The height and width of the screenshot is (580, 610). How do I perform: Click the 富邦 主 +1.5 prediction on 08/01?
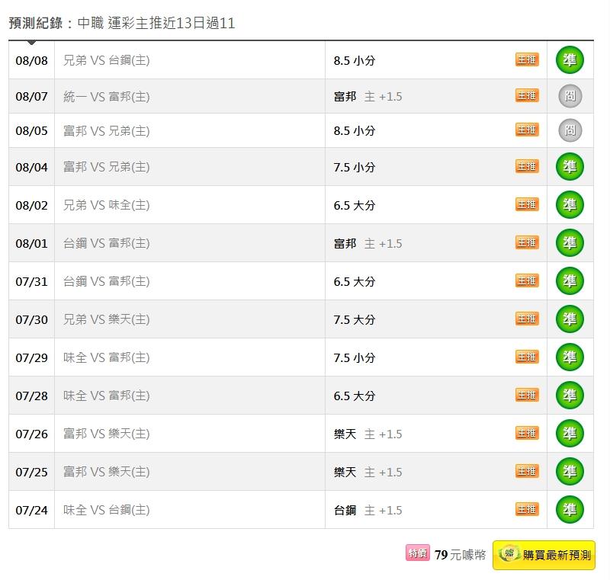pyautogui.click(x=368, y=243)
